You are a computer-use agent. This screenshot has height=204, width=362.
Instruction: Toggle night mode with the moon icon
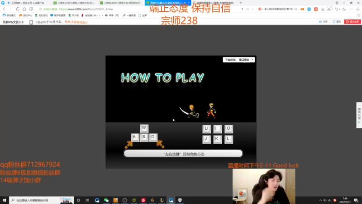(344, 9)
